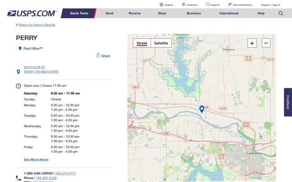
Task: Click Return to Search Results link
Action: point(37,25)
